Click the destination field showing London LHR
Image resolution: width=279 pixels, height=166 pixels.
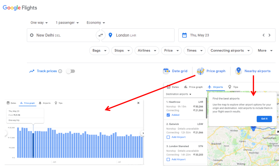tap(138, 35)
